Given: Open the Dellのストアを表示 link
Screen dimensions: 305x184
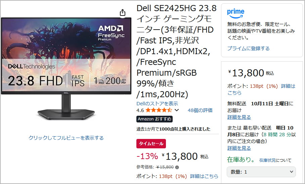Looking at the screenshot, I should (157, 104).
